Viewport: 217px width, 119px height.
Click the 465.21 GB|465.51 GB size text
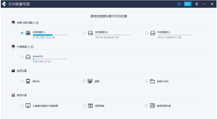(169, 37)
